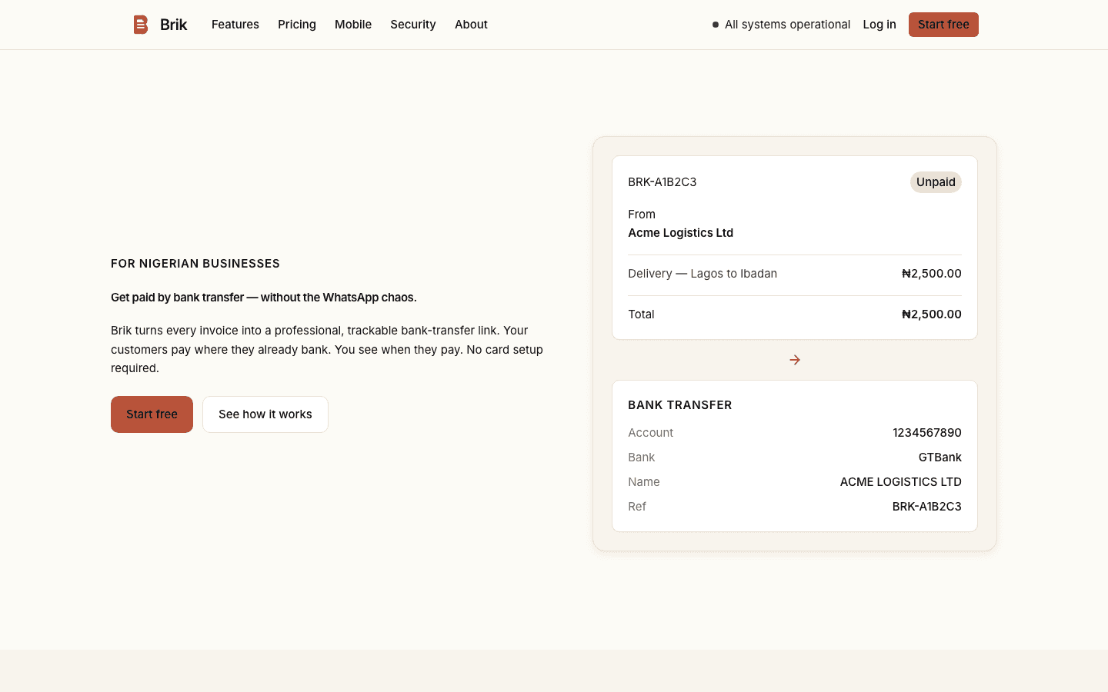1108x692 pixels.
Task: Open the Pricing nav item
Action: click(x=297, y=25)
